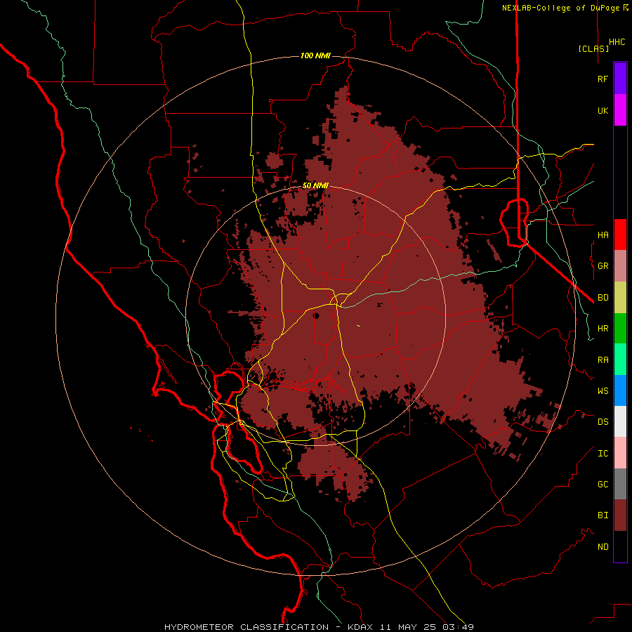
Task: Click the 03:49 timestamp
Action: click(x=458, y=627)
